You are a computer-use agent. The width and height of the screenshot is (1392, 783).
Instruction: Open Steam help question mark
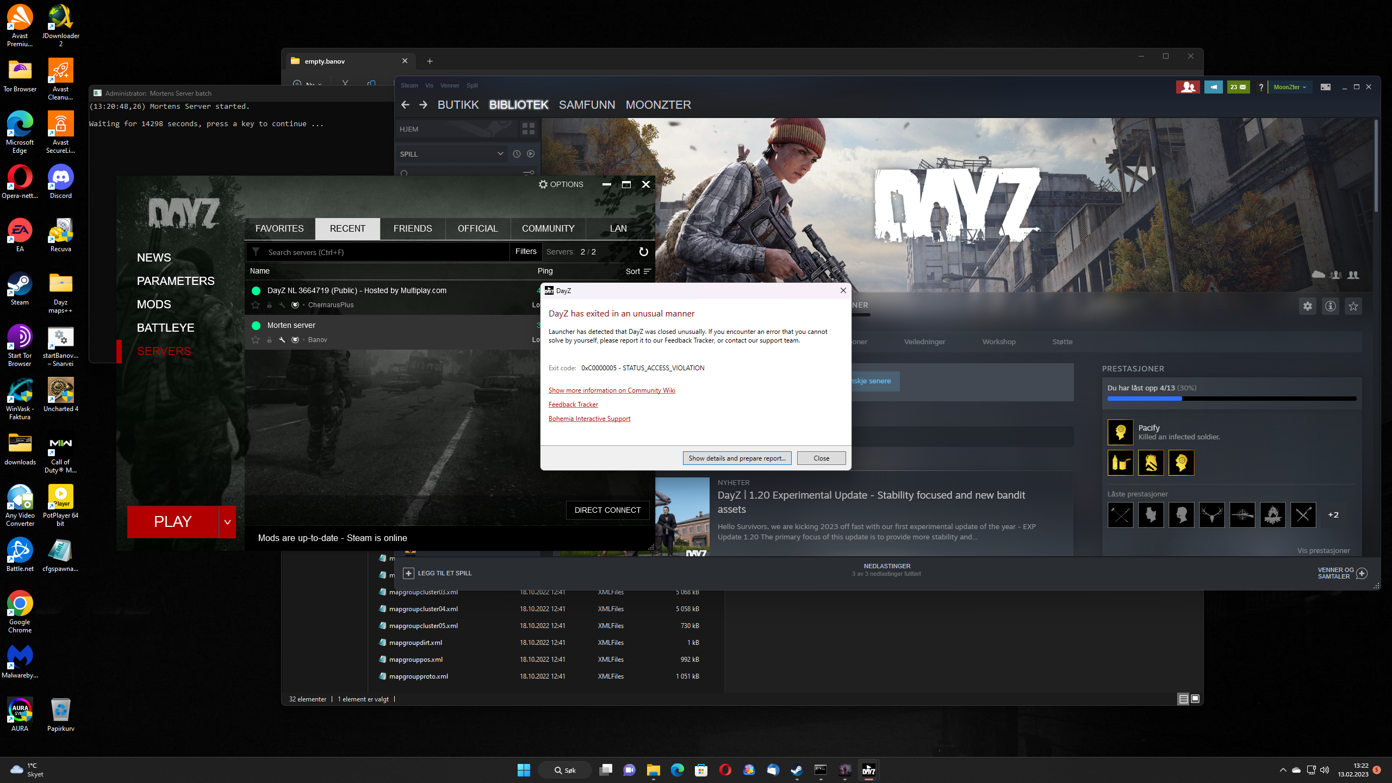1260,87
